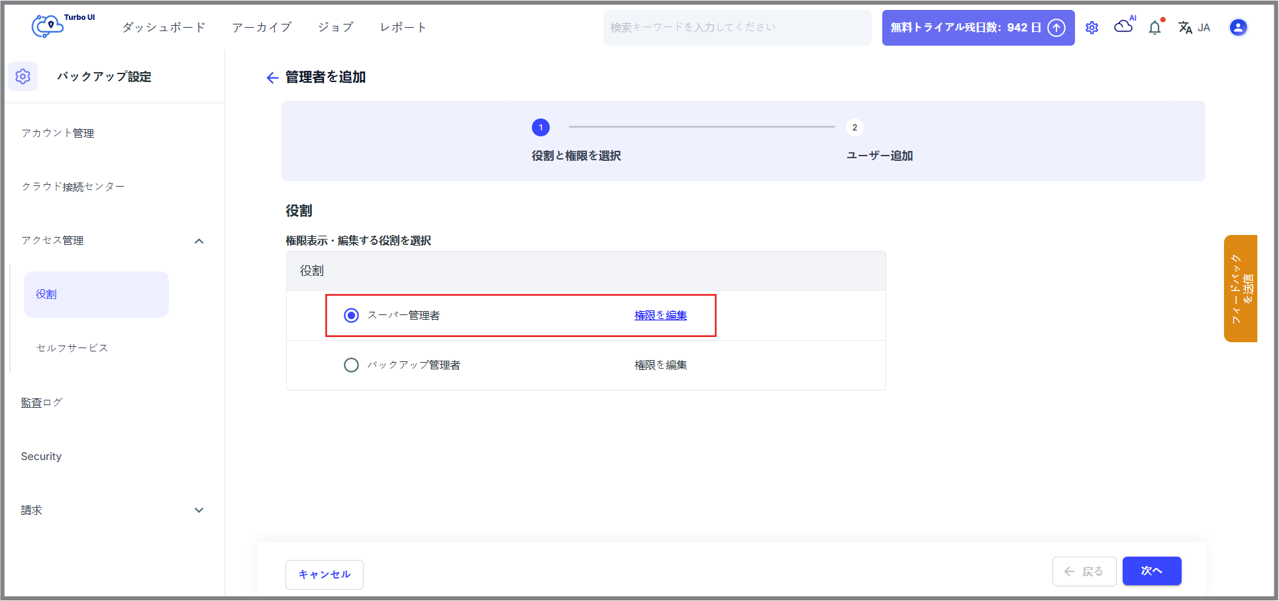
Task: Click the back arrow beside 管理者を追加
Action: click(x=272, y=78)
